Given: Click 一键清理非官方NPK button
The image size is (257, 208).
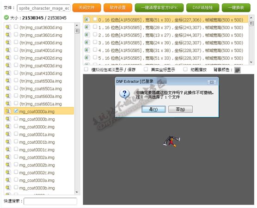Looking at the screenshot, I should [159, 8].
